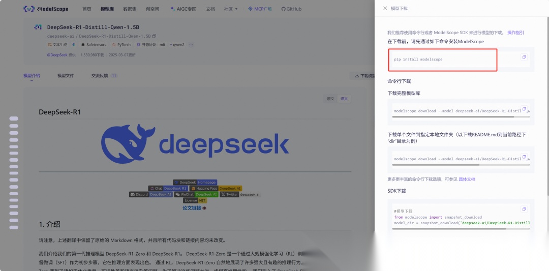The width and height of the screenshot is (549, 271).
Task: Expand the 社区 dropdown menu
Action: 231,9
